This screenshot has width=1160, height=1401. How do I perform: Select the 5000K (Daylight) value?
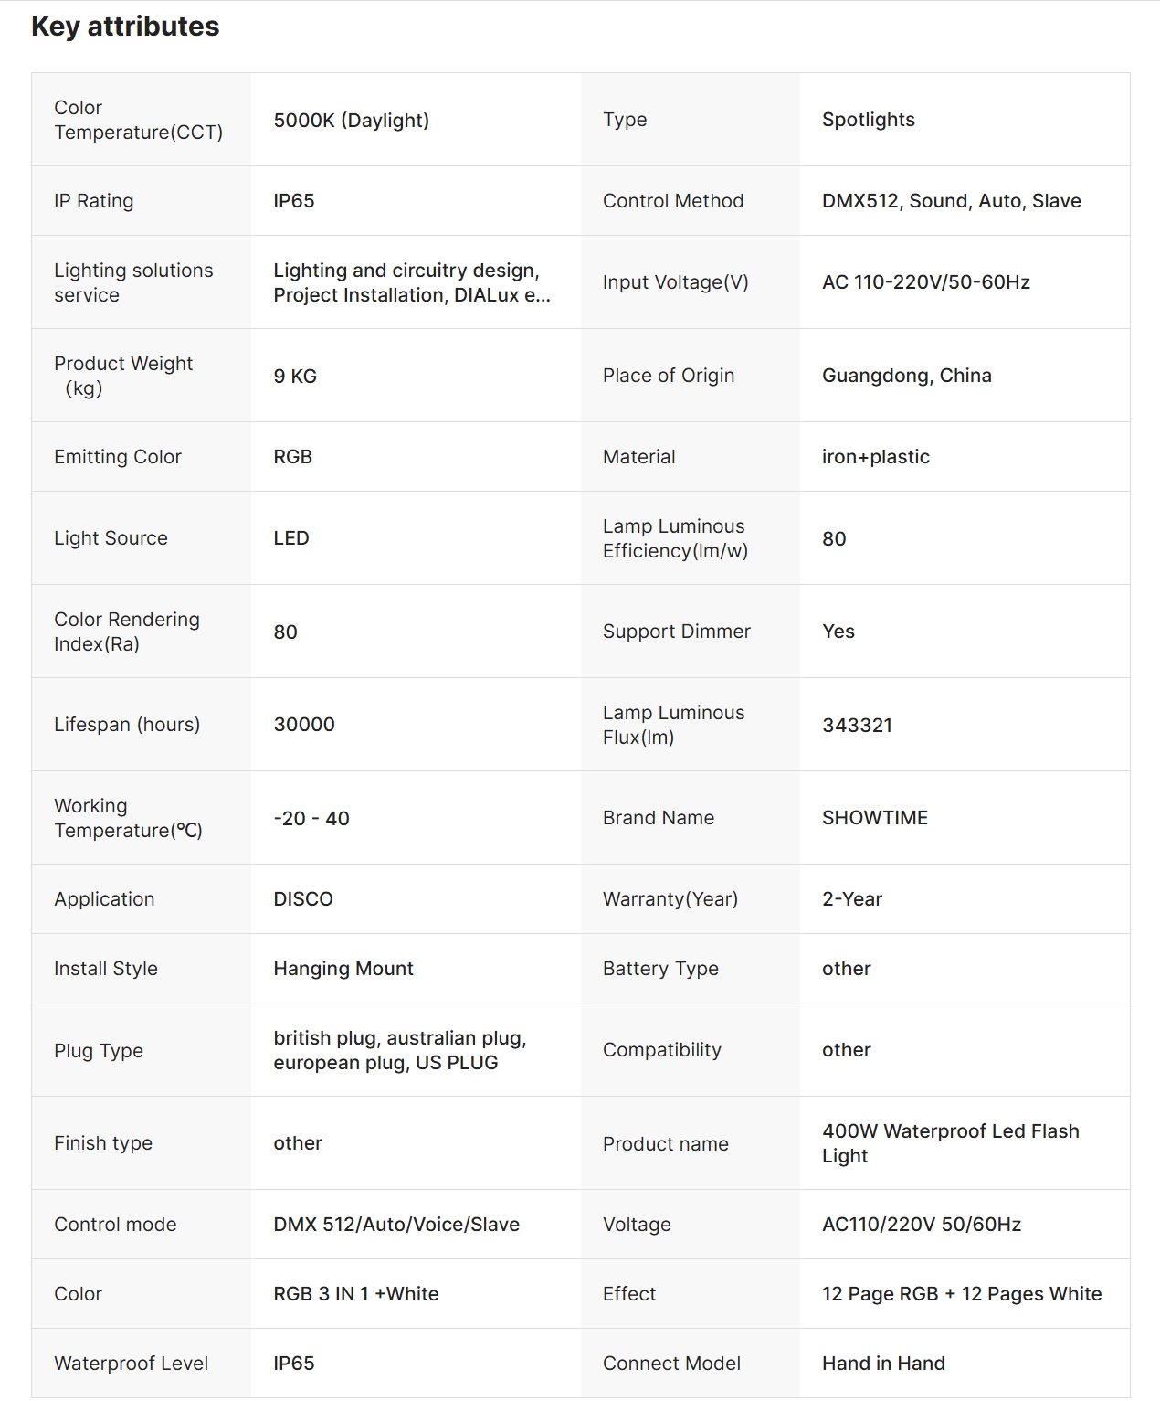coord(351,121)
